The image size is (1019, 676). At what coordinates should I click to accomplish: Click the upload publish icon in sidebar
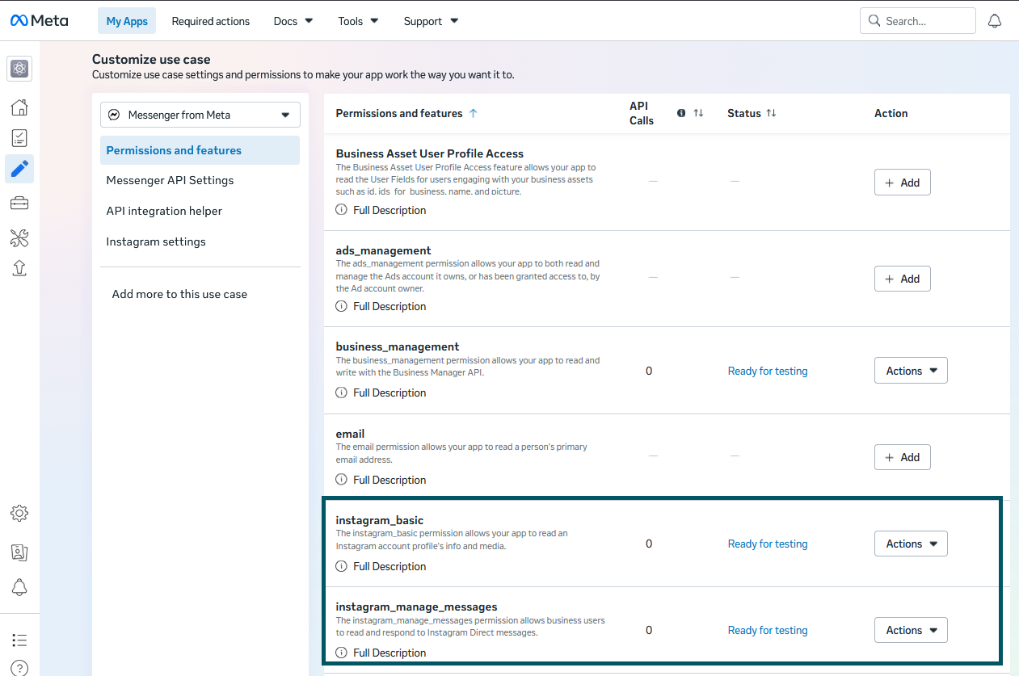tap(20, 268)
